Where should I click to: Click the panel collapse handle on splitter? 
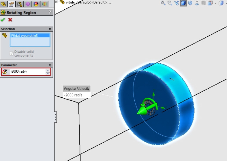coord(55,117)
